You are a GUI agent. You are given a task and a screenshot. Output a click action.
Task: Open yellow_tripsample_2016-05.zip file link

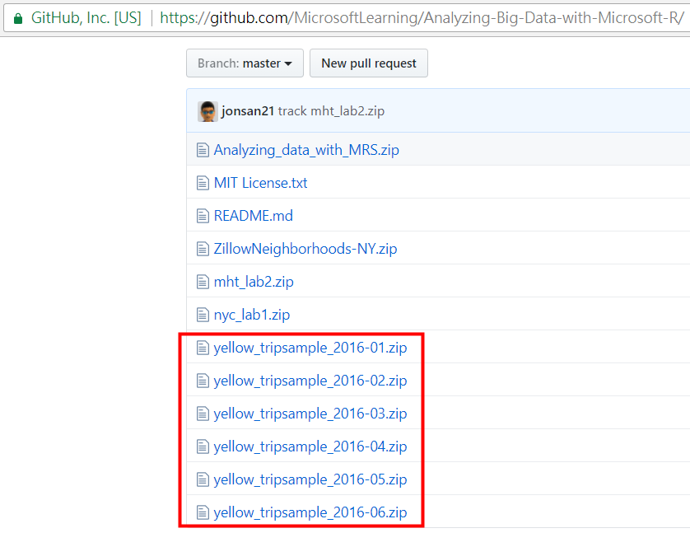click(x=310, y=479)
